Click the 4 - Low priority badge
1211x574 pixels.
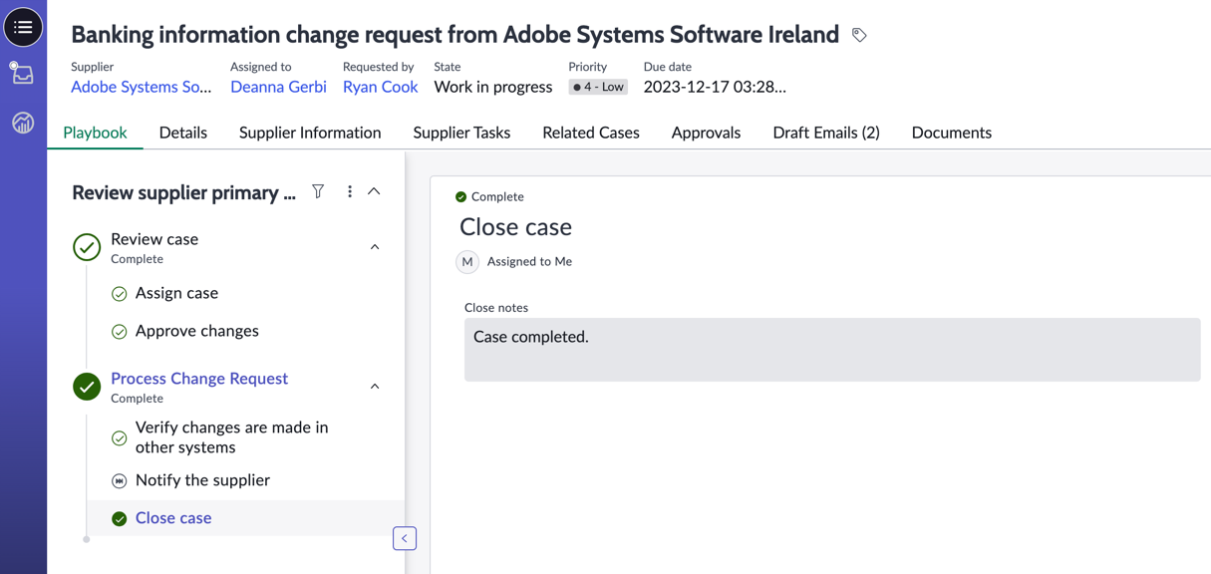click(598, 87)
